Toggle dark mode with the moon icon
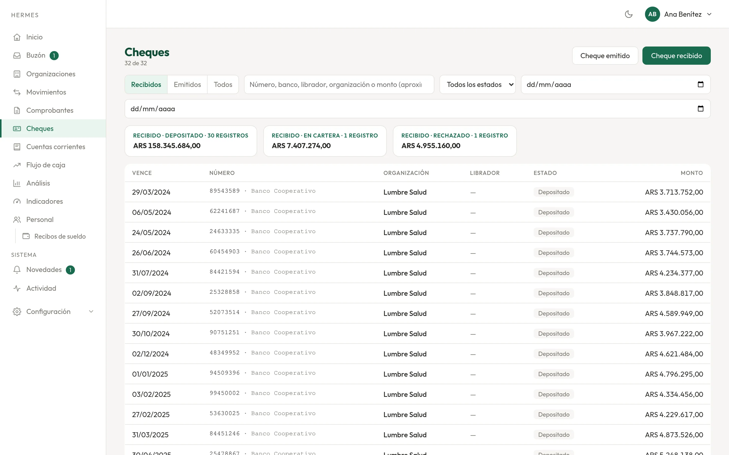The height and width of the screenshot is (455, 729). (629, 14)
